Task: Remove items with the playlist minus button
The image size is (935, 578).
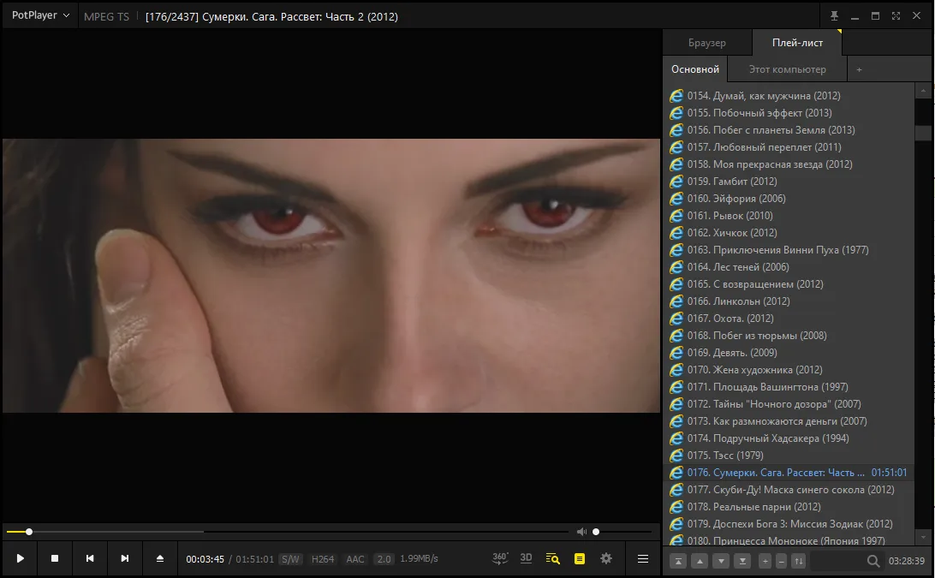Action: point(782,561)
